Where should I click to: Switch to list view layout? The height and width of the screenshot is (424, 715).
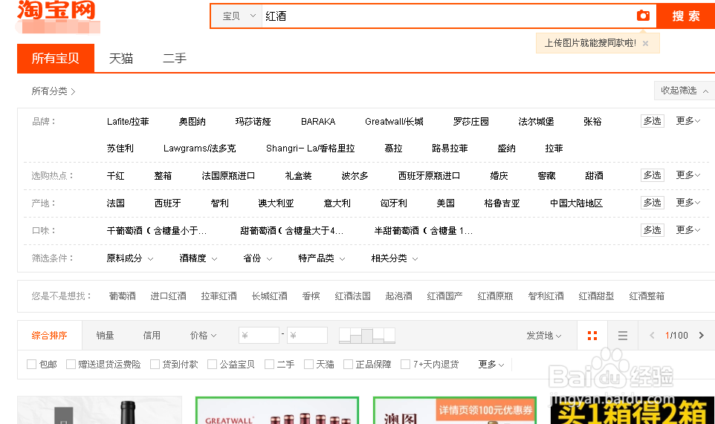(x=622, y=336)
